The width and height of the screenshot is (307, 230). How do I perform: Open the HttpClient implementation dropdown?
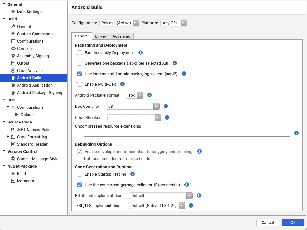point(161,195)
